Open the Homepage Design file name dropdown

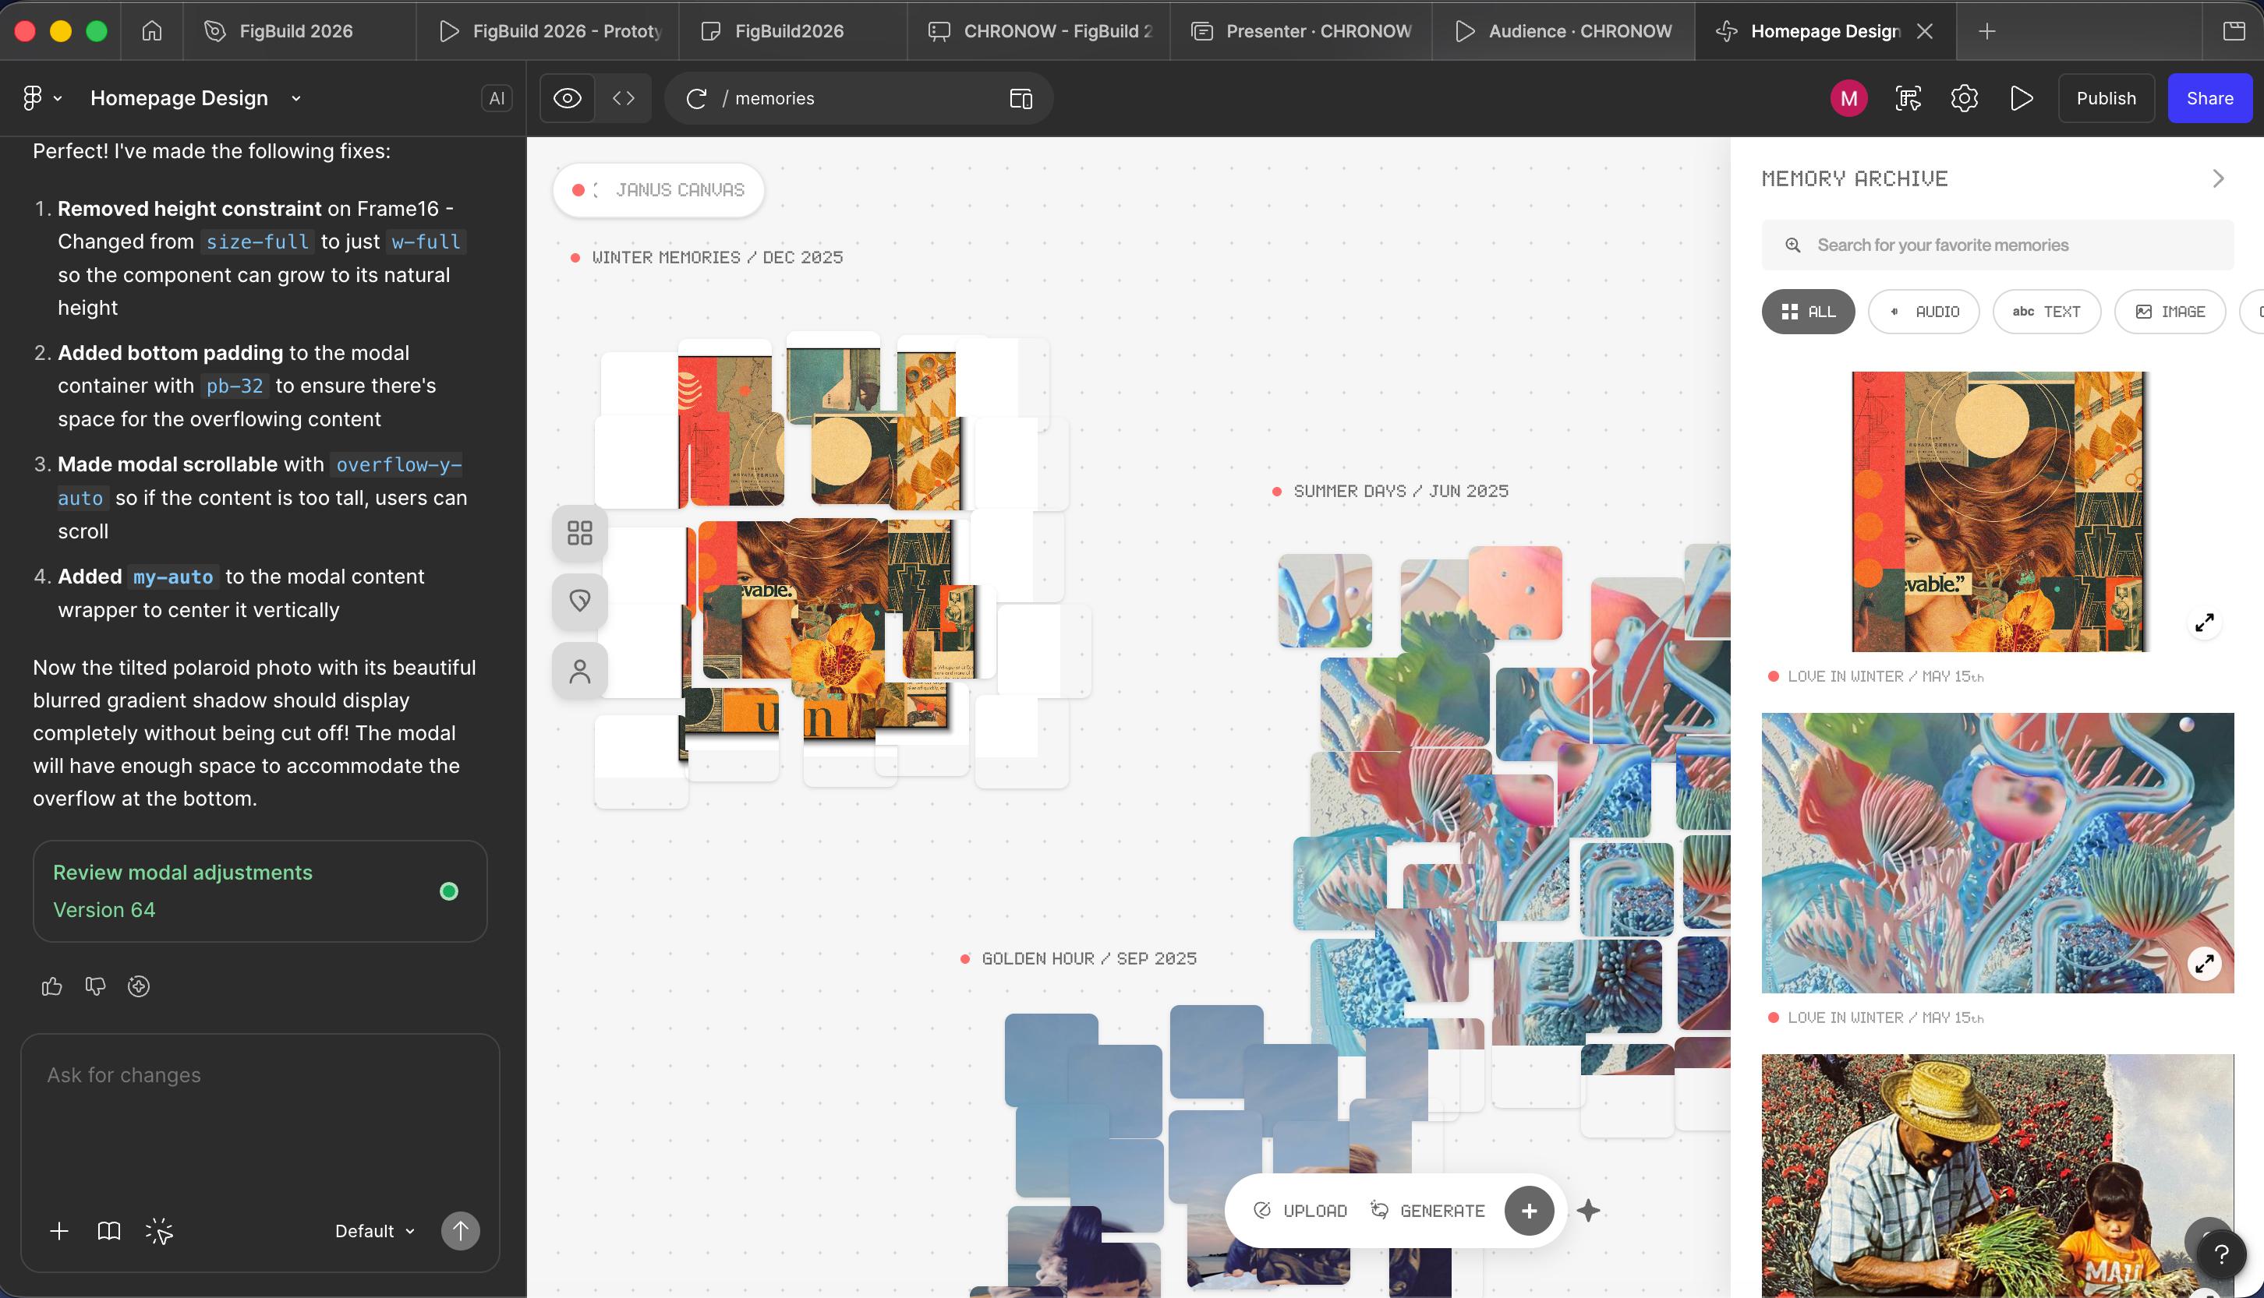click(296, 98)
